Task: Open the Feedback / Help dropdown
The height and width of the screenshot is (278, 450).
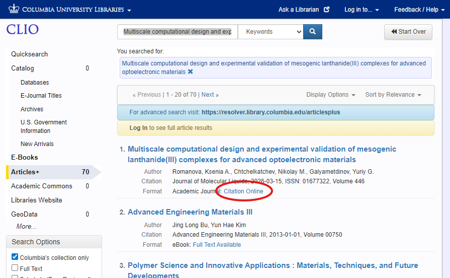Action: click(x=419, y=10)
